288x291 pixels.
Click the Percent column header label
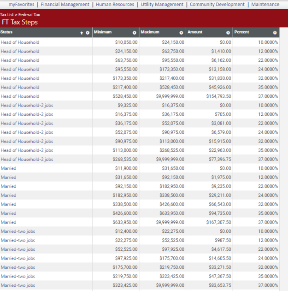[241, 32]
